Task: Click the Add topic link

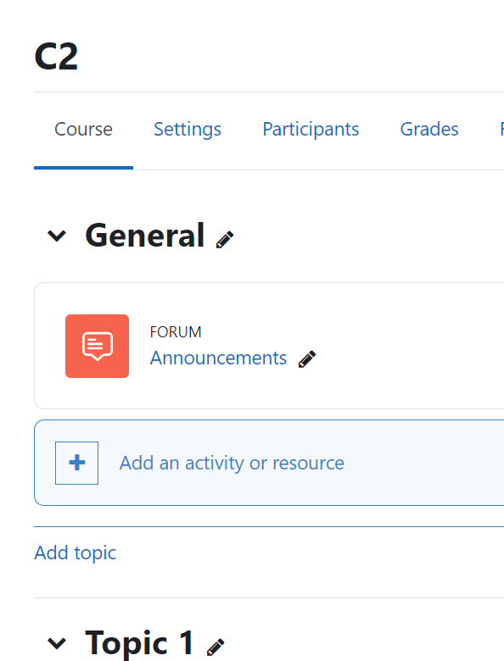Action: point(76,553)
